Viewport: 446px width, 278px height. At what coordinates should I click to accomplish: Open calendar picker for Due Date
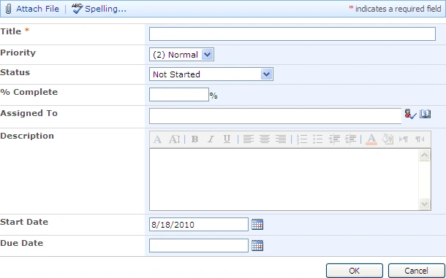click(257, 246)
